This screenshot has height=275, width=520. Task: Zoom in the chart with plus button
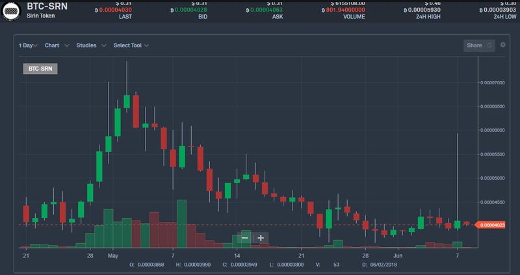click(261, 238)
